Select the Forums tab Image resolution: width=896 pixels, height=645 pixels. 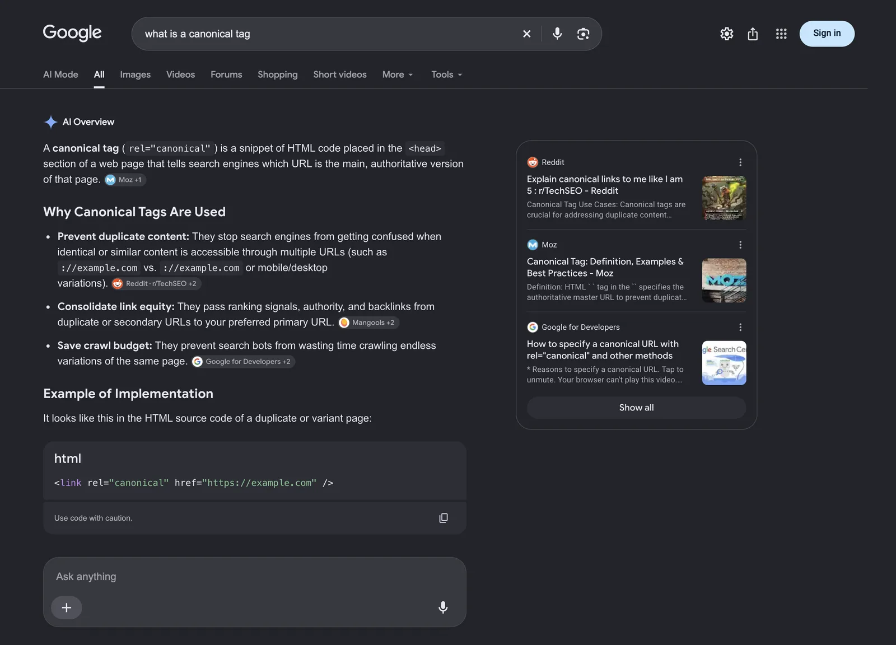tap(226, 74)
